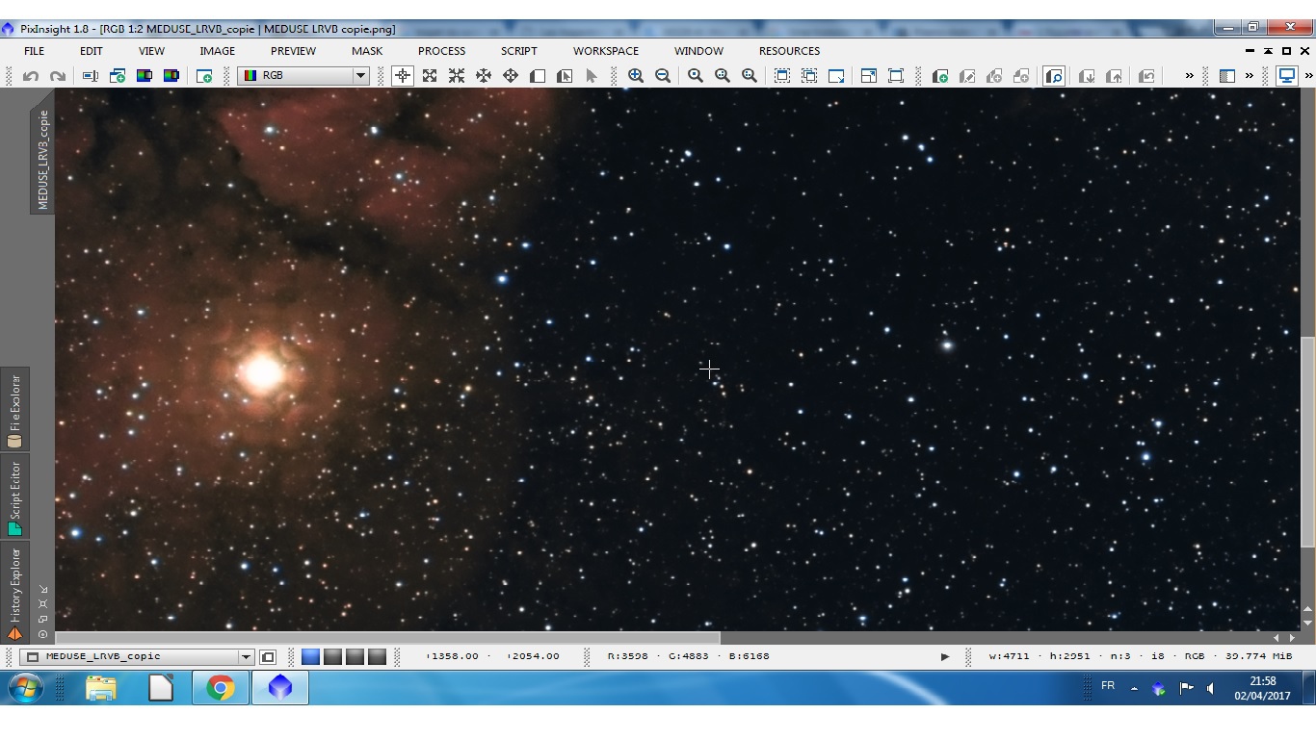
Task: Open the MEDUSE_LRVB_copie view selector dropdown
Action: (x=138, y=657)
